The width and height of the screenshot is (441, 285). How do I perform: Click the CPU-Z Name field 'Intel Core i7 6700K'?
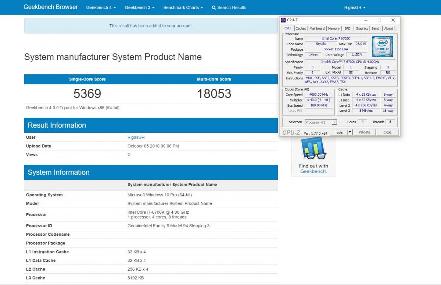(x=336, y=38)
